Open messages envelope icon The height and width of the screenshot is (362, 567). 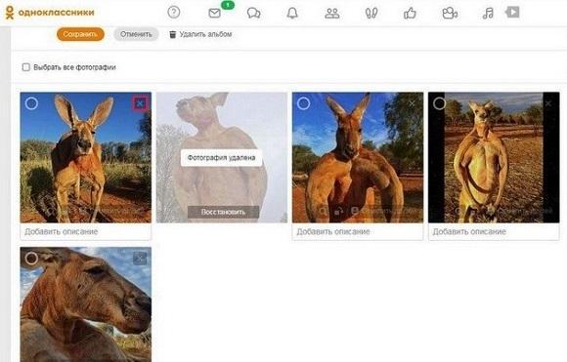coord(214,14)
